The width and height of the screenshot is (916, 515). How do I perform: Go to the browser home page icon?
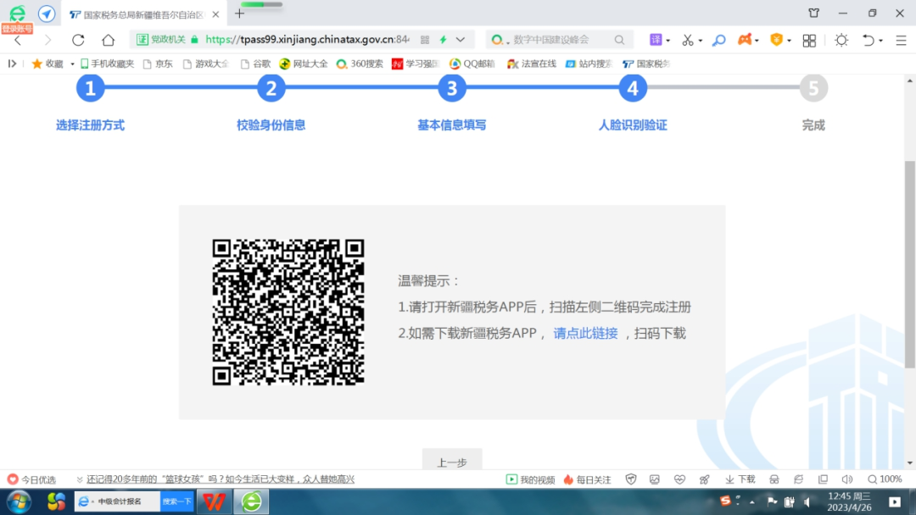[108, 40]
